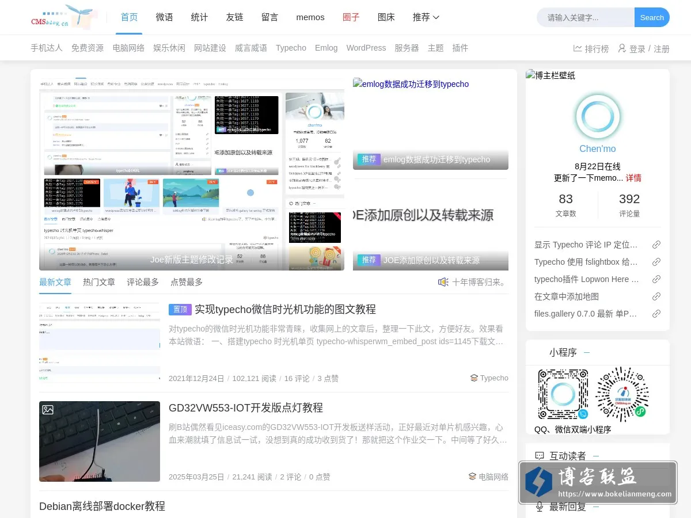Open the 电脑网络 category in sub navigation
The height and width of the screenshot is (518, 691).
[x=128, y=48]
